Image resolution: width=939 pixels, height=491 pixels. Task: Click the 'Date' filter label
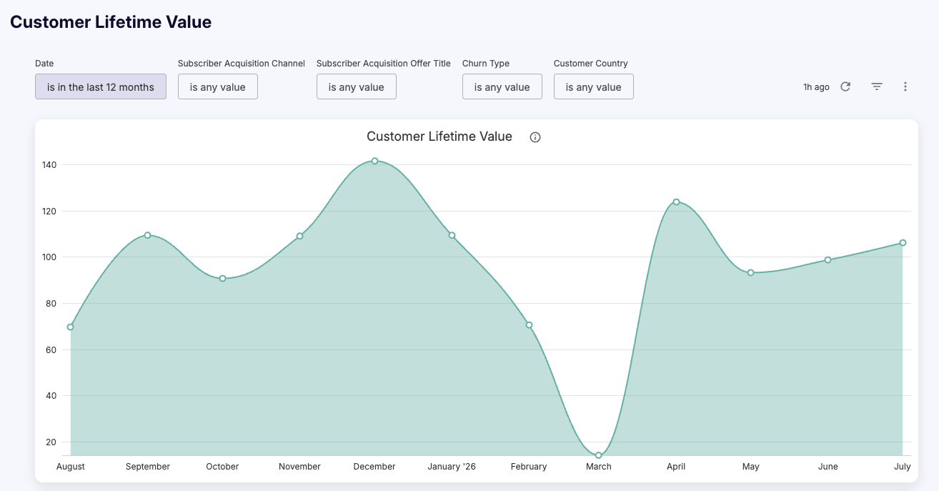(44, 64)
